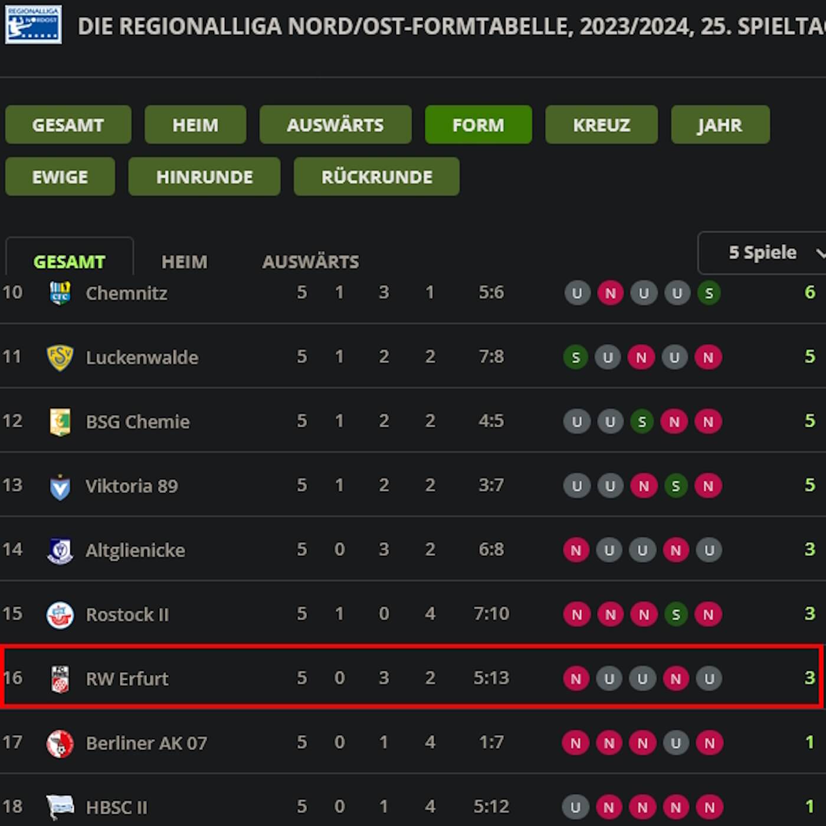826x826 pixels.
Task: Click the Chemnitz club crest
Action: click(x=60, y=293)
